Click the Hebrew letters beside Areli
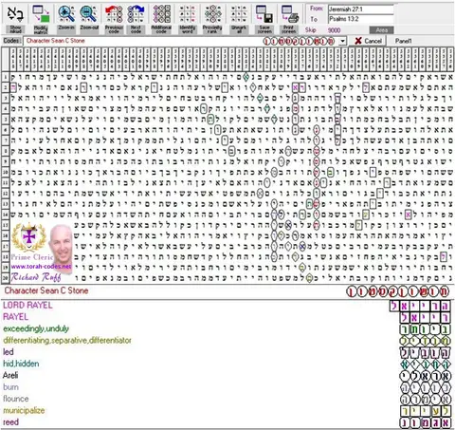Image resolution: width=455 pixels, height=430 pixels. (x=425, y=376)
